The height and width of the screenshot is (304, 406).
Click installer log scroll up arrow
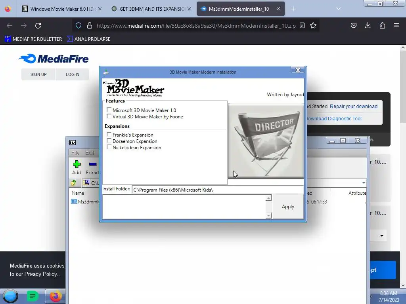268,198
